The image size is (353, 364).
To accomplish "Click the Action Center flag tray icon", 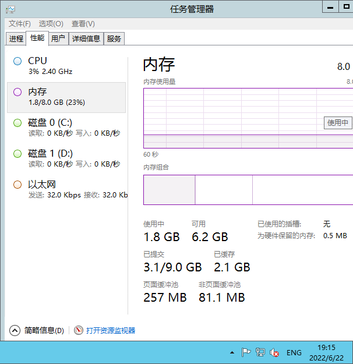I will click(x=246, y=352).
